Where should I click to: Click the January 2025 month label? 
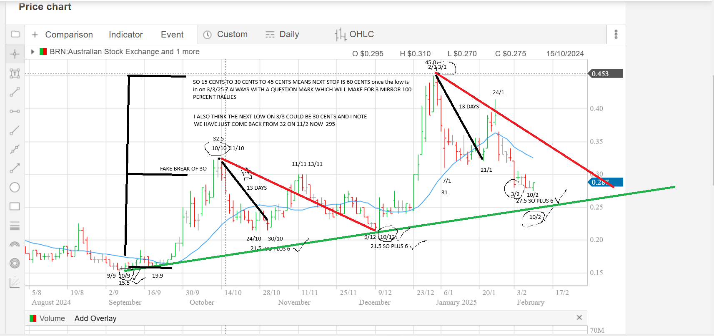456,302
